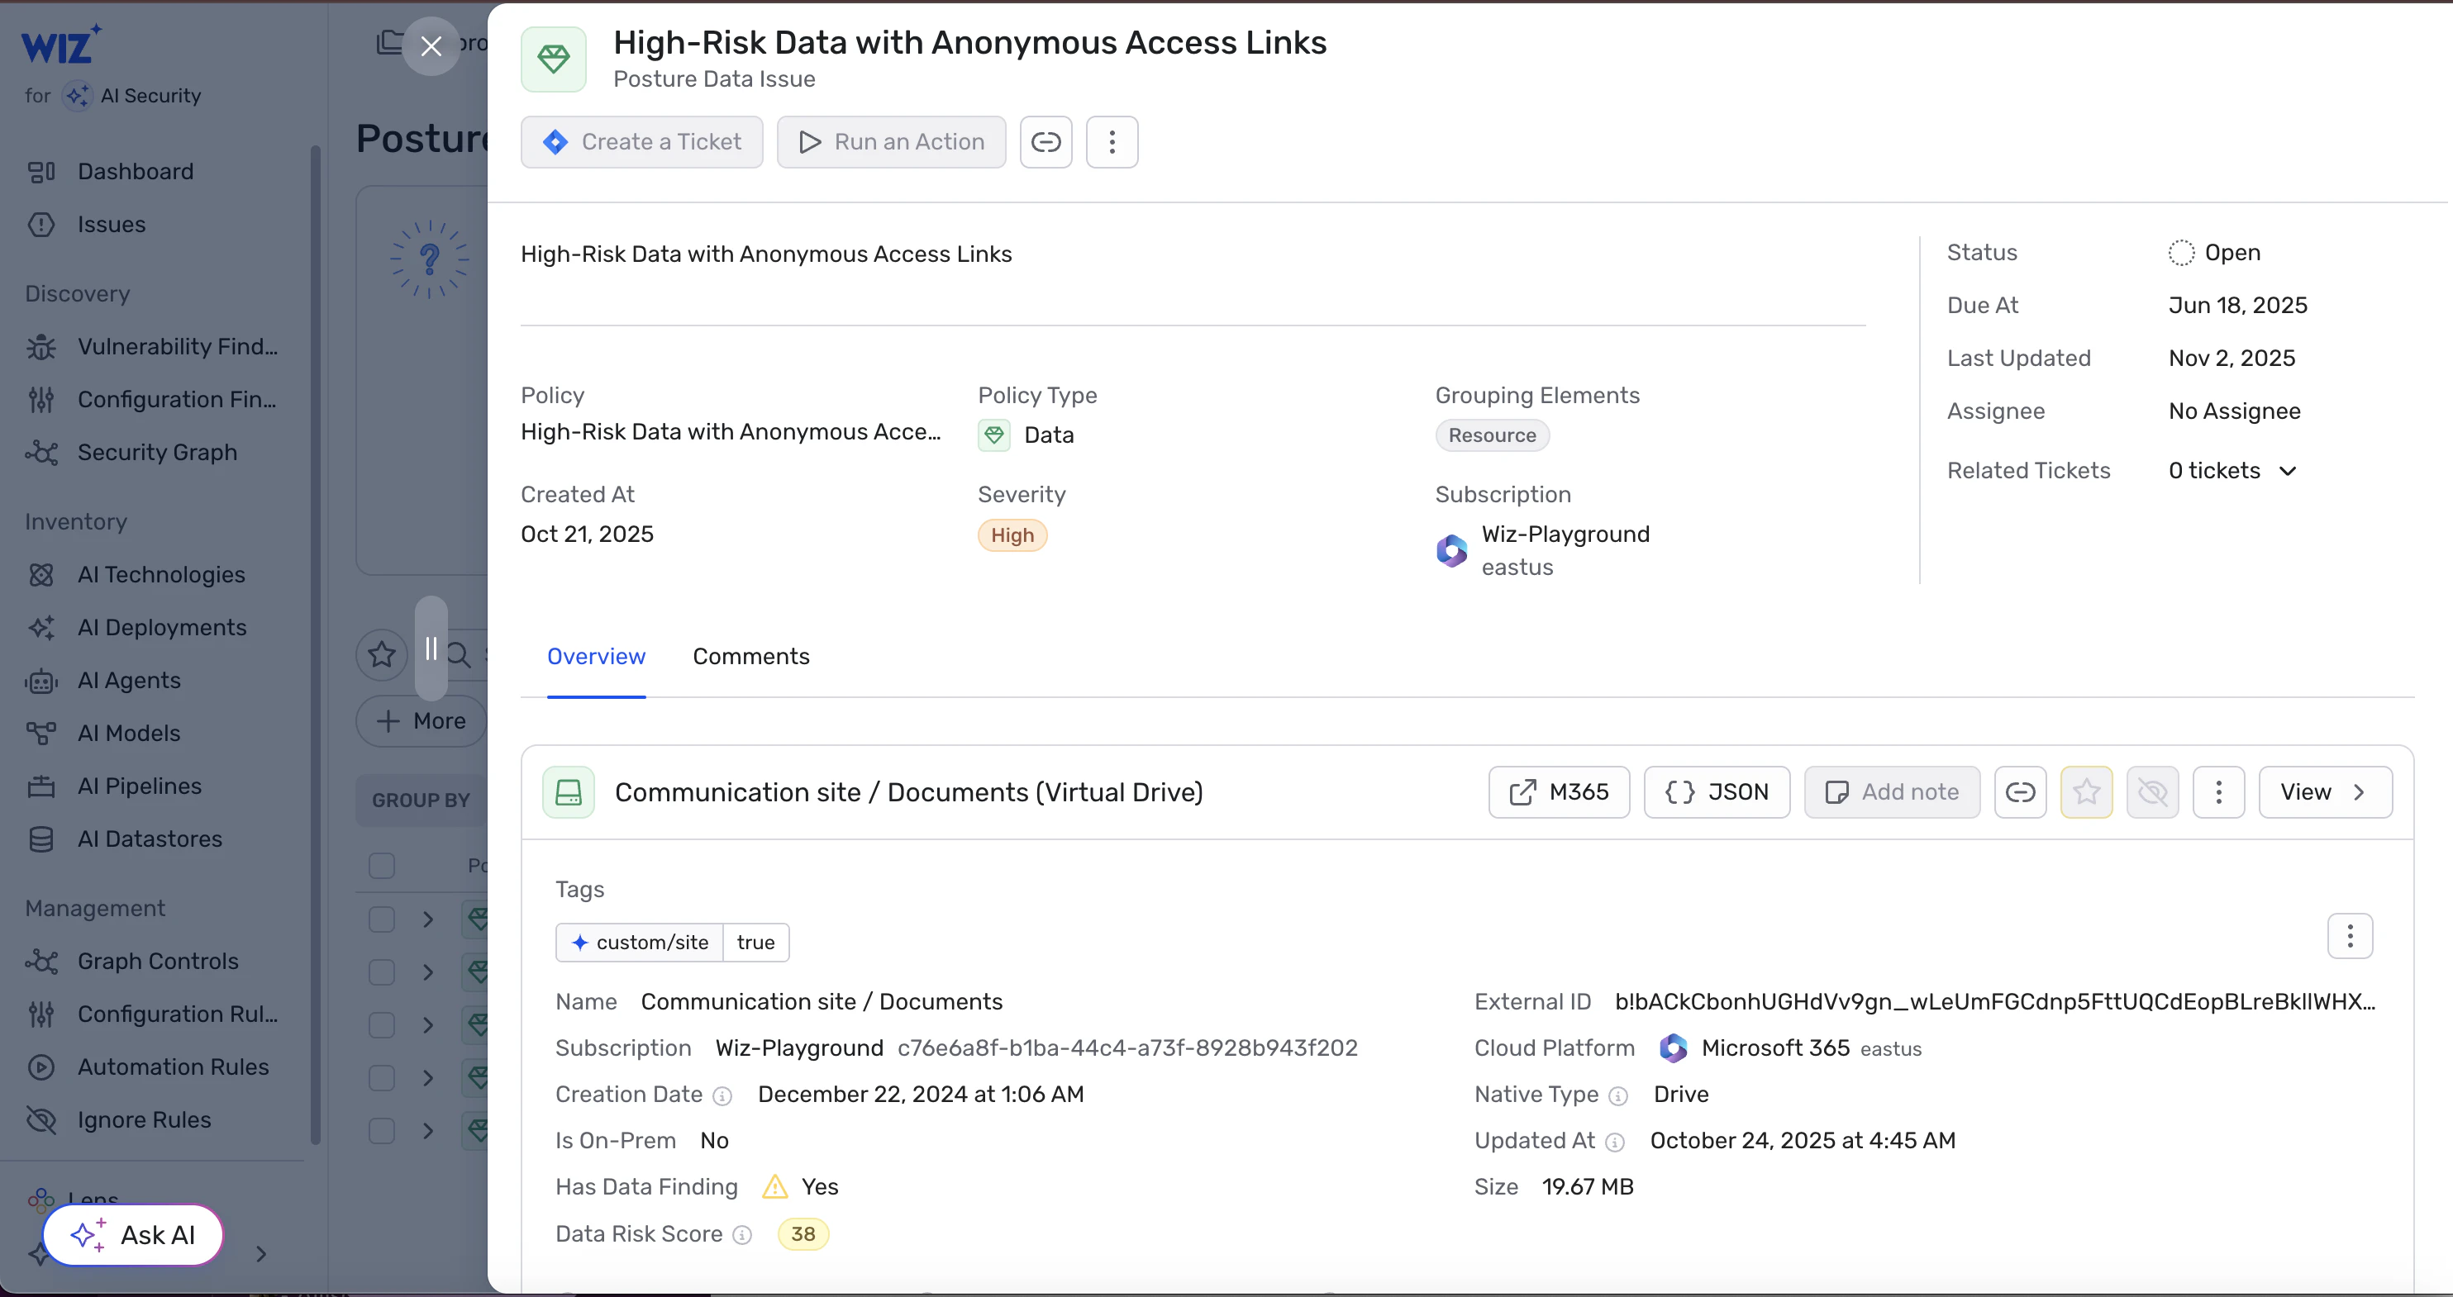Image resolution: width=2453 pixels, height=1297 pixels.
Task: Expand the first row in the issues table
Action: [x=427, y=919]
